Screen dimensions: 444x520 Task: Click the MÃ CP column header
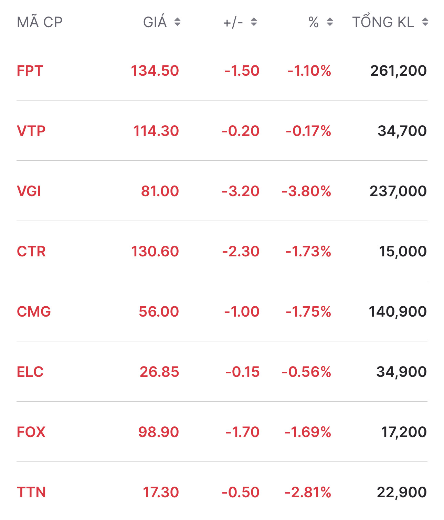point(40,22)
